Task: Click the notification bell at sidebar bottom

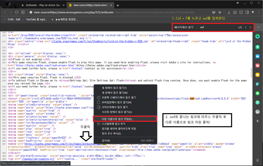Action: coord(258,160)
